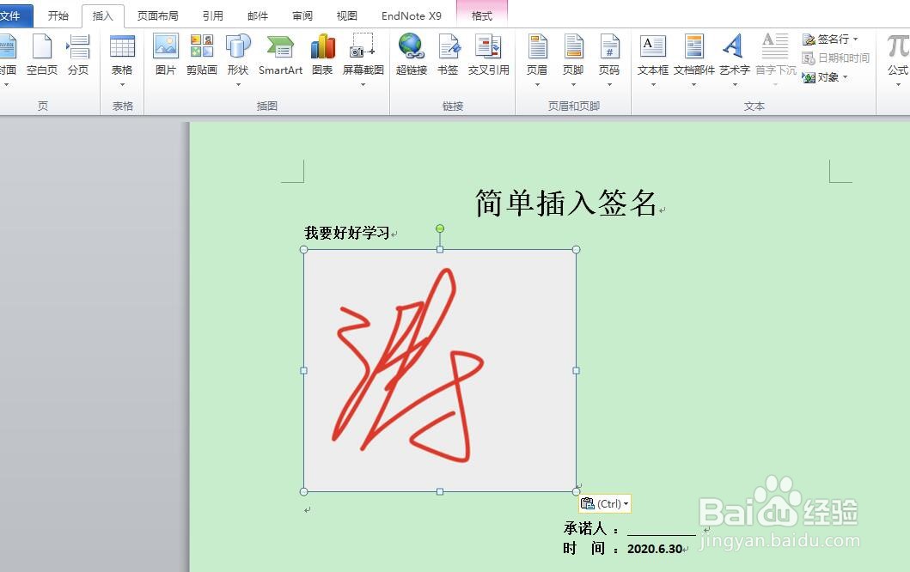The image size is (910, 572).
Task: Insert a Text Box (文本框)
Action: coord(651,53)
